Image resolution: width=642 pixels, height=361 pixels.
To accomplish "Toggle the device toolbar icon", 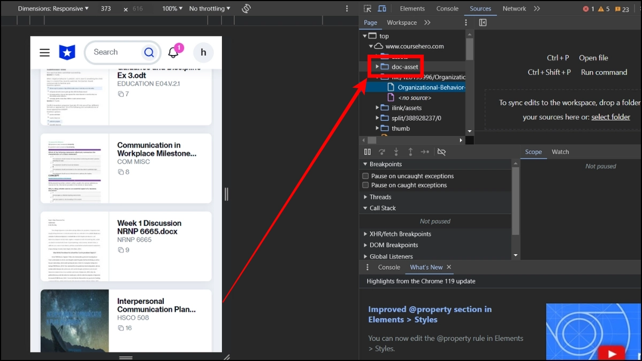I will (382, 9).
